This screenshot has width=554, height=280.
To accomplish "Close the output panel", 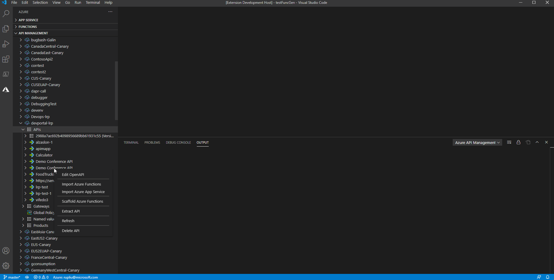I will [546, 142].
